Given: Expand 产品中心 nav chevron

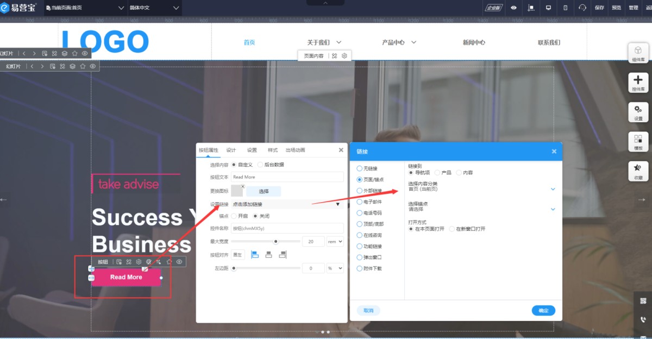Looking at the screenshot, I should pyautogui.click(x=413, y=42).
